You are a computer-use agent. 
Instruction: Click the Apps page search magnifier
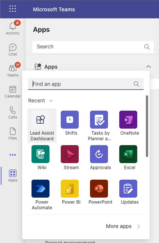tap(147, 47)
